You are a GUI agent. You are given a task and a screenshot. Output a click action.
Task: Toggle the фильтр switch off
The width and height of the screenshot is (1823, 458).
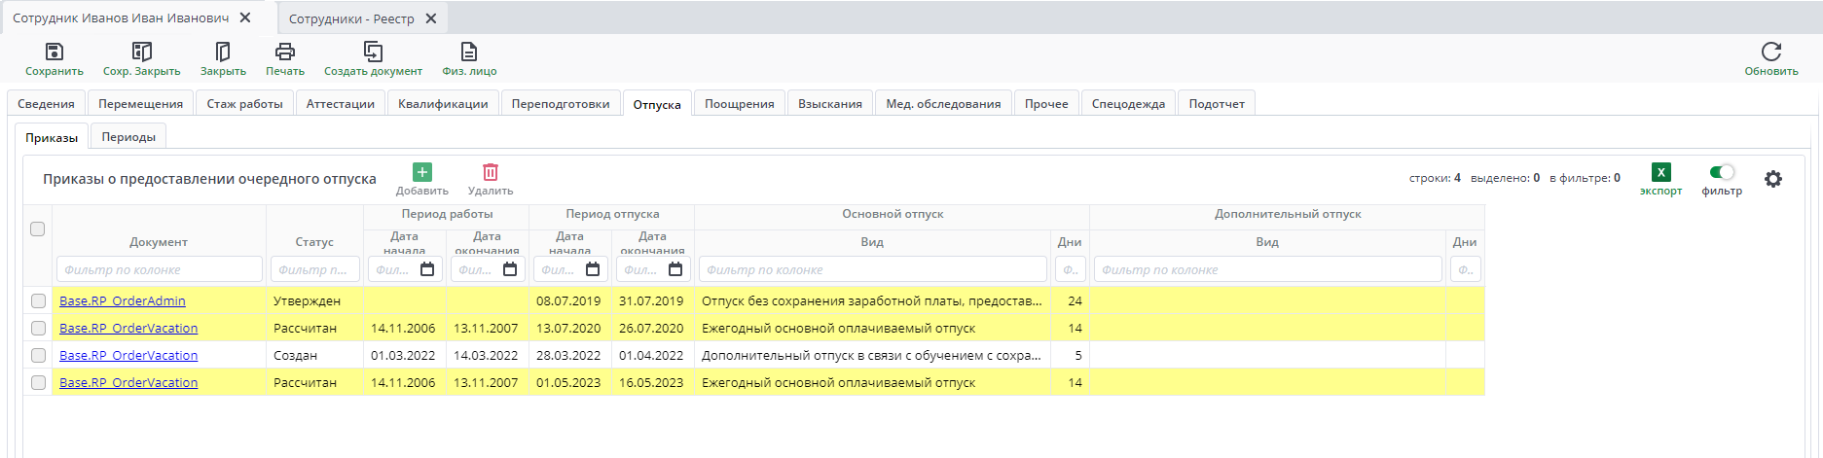tap(1722, 172)
